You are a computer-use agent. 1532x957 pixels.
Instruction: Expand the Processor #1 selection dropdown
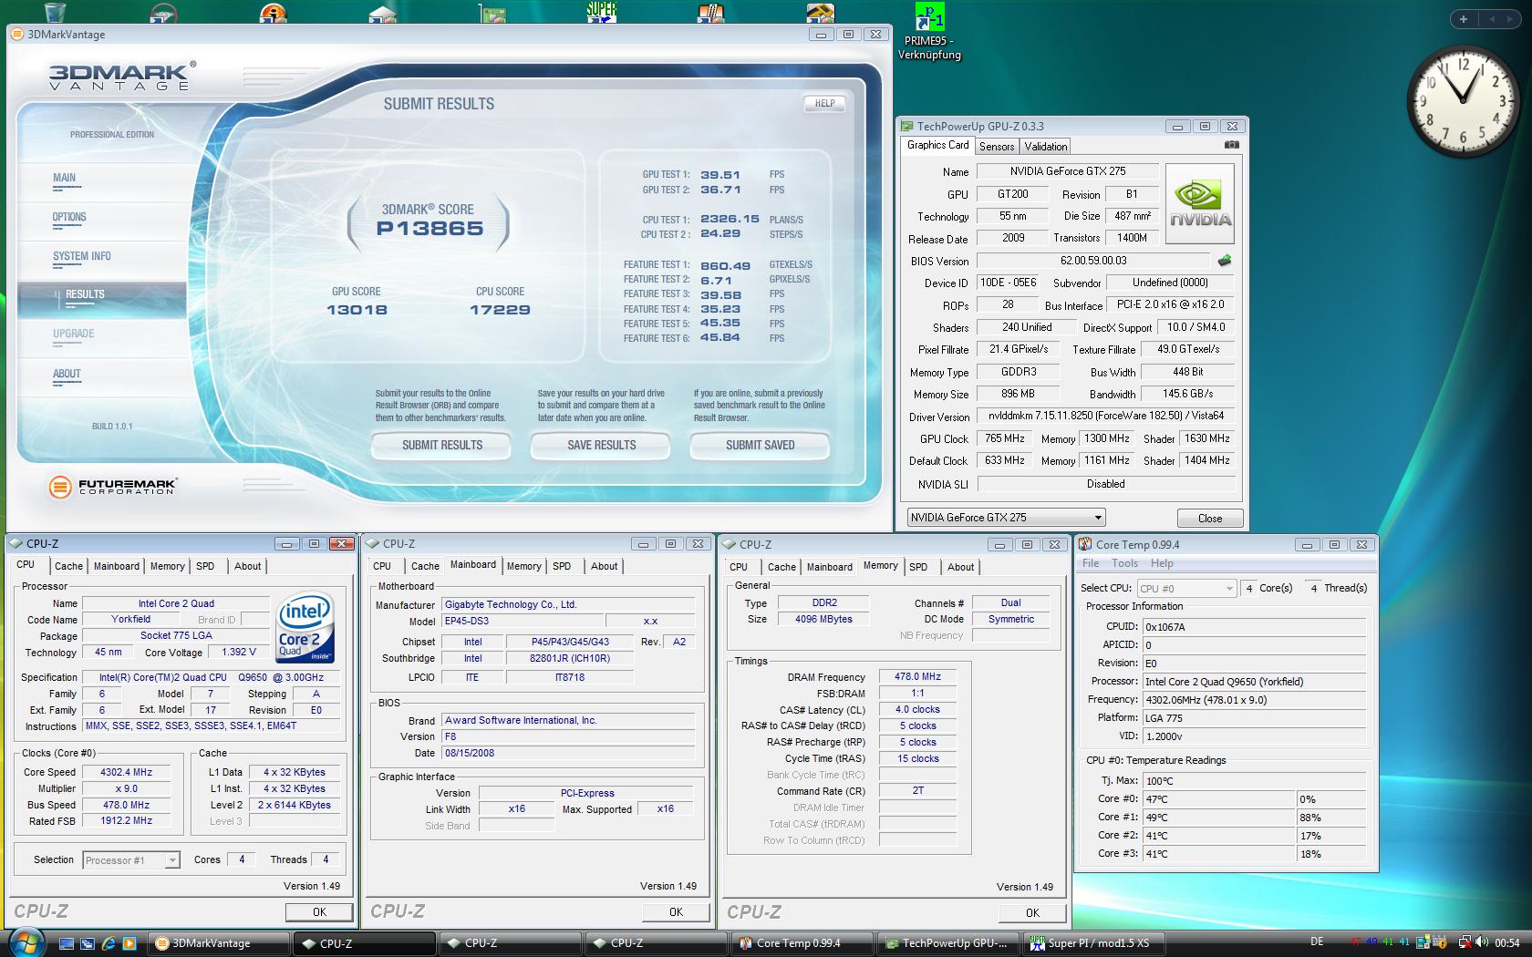(x=171, y=860)
